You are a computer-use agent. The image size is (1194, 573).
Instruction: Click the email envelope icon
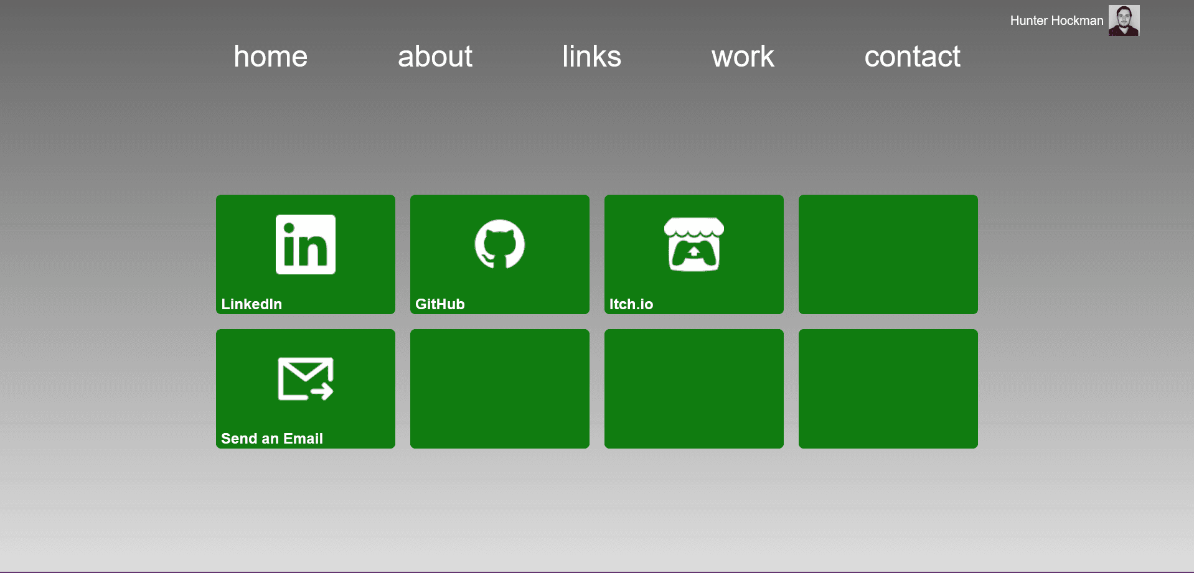pyautogui.click(x=306, y=379)
